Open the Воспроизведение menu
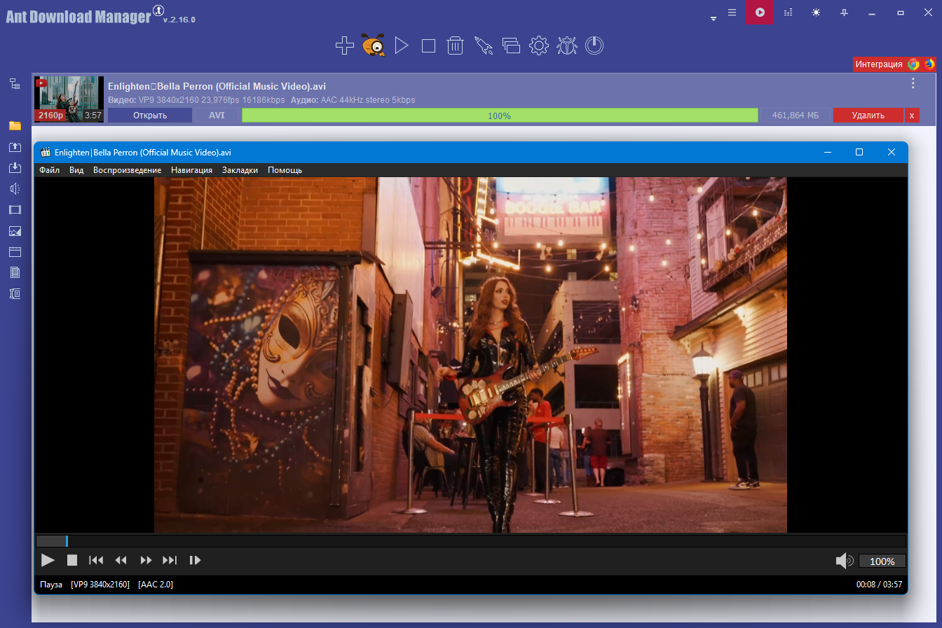 (127, 170)
